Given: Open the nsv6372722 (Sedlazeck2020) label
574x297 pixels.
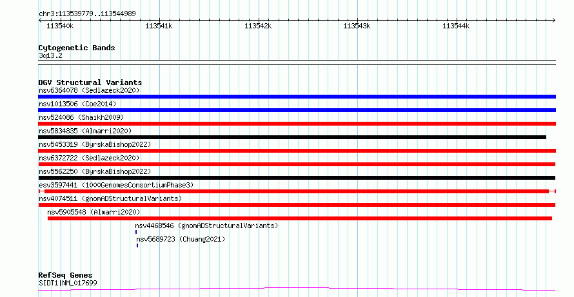Looking at the screenshot, I should (x=89, y=158).
